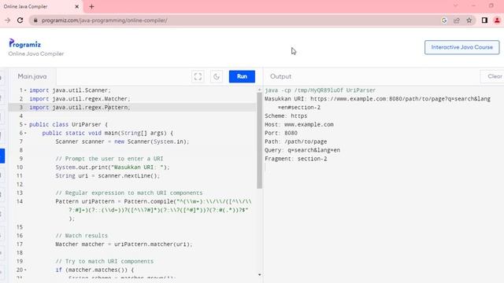Collapse code fold at line 1
Image resolution: width=504 pixels, height=283 pixels.
(x=25, y=90)
